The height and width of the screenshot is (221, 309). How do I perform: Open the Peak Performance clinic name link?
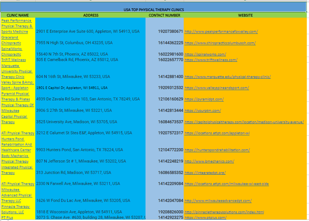point(17,26)
